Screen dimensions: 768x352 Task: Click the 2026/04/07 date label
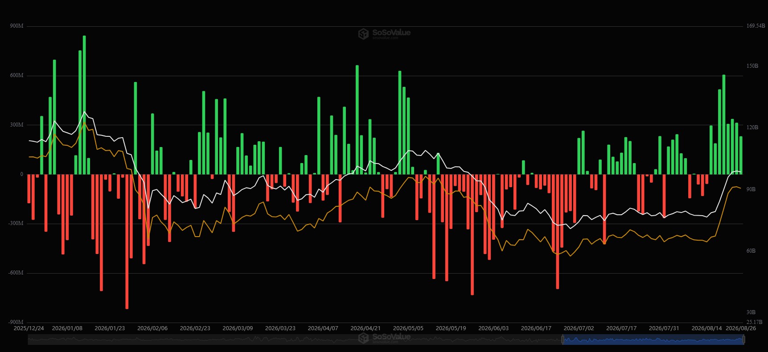pyautogui.click(x=323, y=328)
